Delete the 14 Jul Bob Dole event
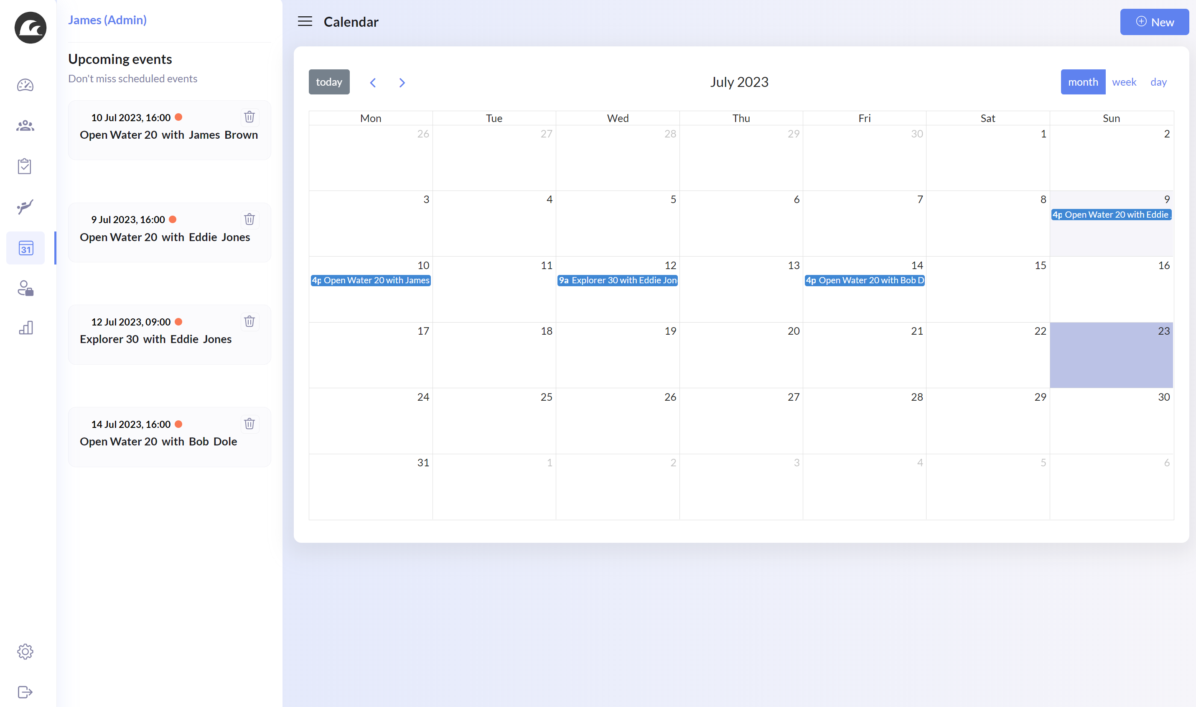The width and height of the screenshot is (1196, 707). pyautogui.click(x=249, y=424)
